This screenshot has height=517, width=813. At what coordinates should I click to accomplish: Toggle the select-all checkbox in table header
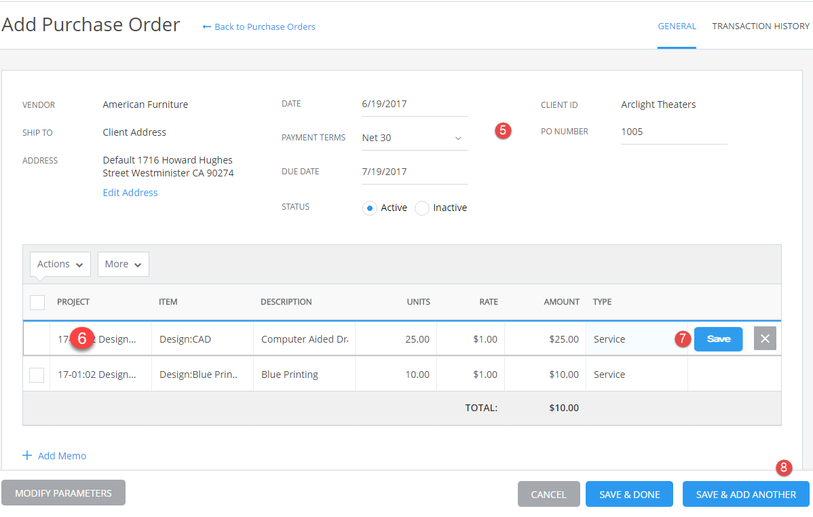point(37,303)
